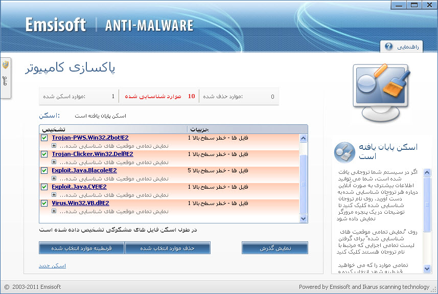
Task: Expand detected locations under Exploit.Java.CVE!E2
Action: click(54, 194)
